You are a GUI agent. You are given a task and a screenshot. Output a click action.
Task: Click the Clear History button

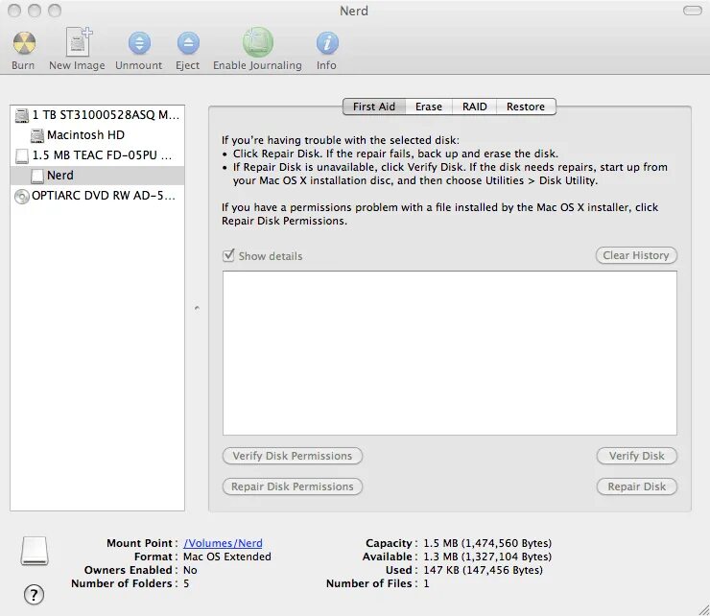tap(636, 255)
